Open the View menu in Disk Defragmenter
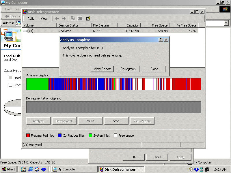 [44, 18]
